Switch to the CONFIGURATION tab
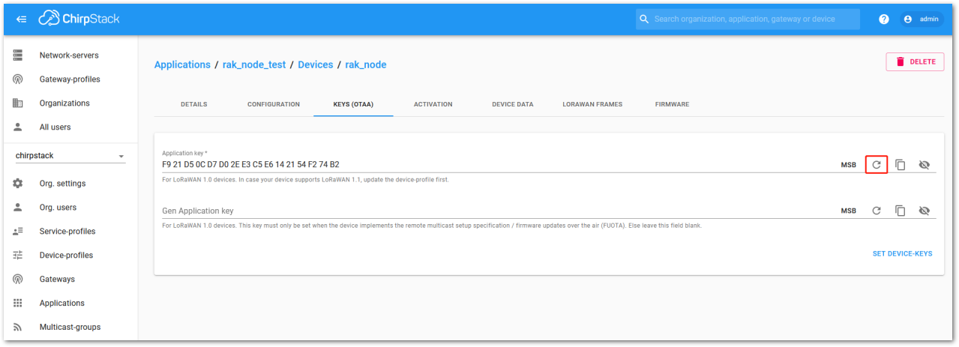The image size is (959, 347). click(x=274, y=104)
